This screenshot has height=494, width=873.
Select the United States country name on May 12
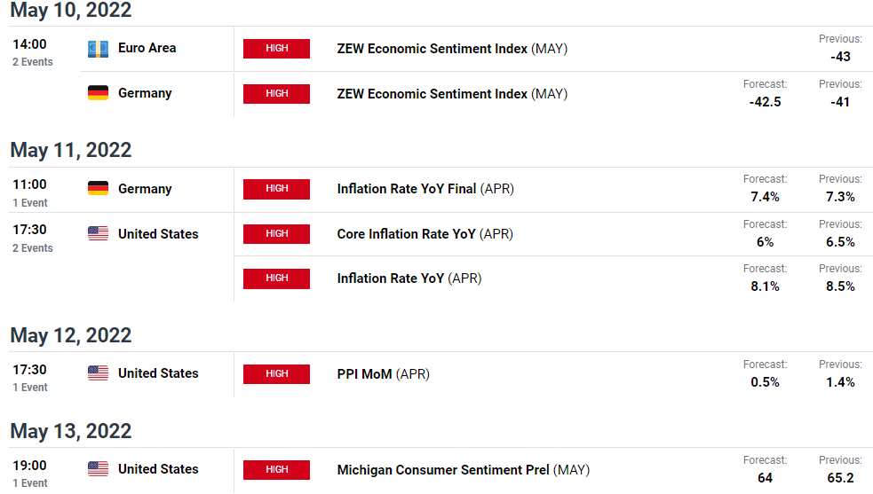click(x=158, y=373)
